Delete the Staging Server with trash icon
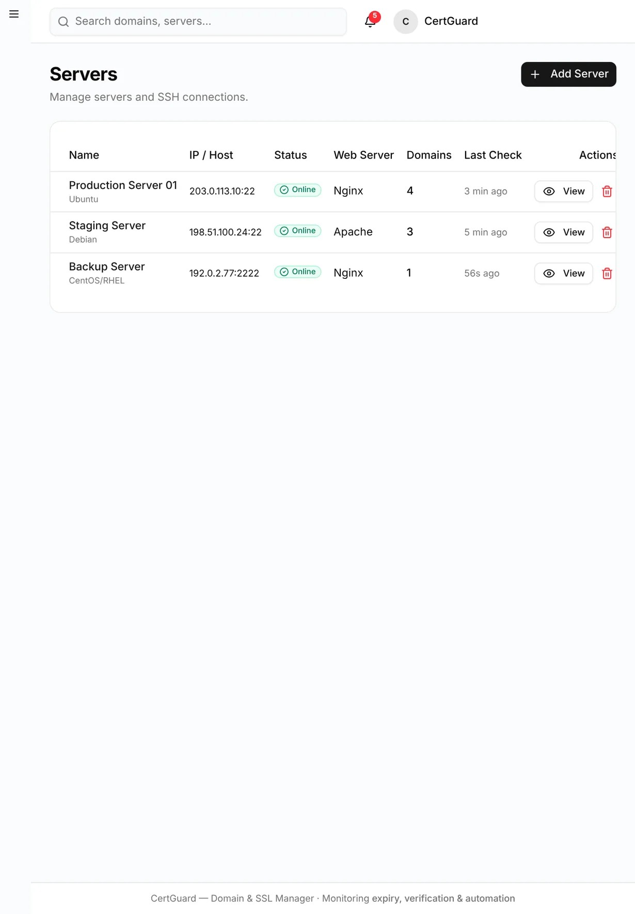The height and width of the screenshot is (914, 635). click(607, 232)
